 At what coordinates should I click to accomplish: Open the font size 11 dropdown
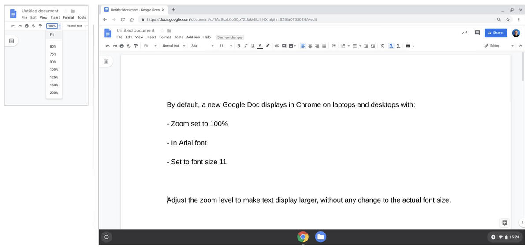click(x=226, y=46)
